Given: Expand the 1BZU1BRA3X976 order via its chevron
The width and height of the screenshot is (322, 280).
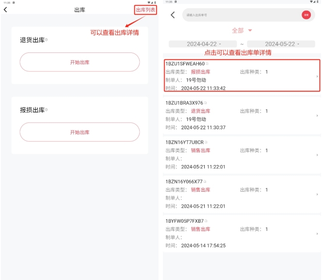Looking at the screenshot, I should [x=317, y=115].
